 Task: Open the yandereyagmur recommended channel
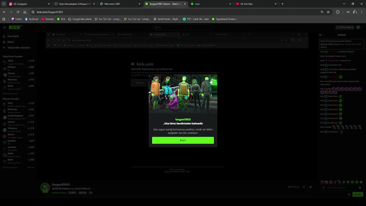pos(18,116)
